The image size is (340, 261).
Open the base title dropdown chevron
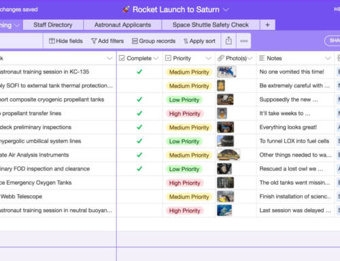(226, 10)
